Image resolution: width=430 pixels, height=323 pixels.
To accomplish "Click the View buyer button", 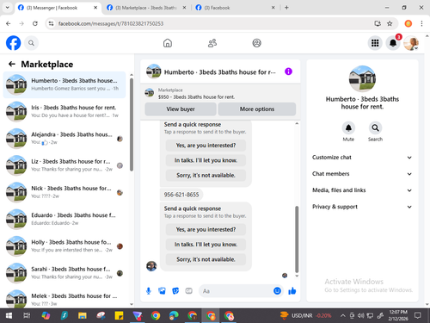I will (181, 109).
